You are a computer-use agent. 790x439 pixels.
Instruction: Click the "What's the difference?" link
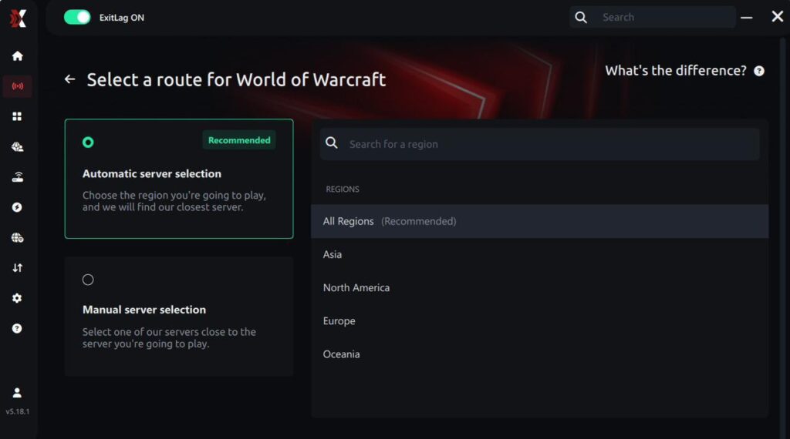coord(676,71)
